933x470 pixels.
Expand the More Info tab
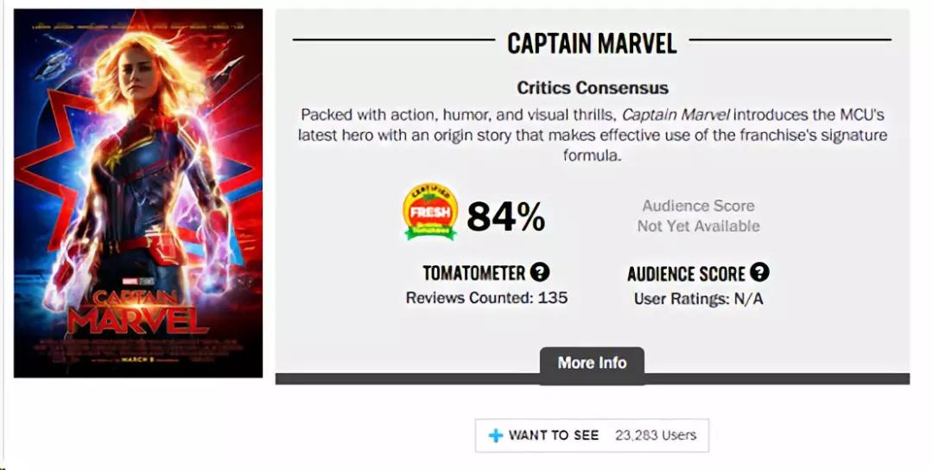(x=592, y=363)
